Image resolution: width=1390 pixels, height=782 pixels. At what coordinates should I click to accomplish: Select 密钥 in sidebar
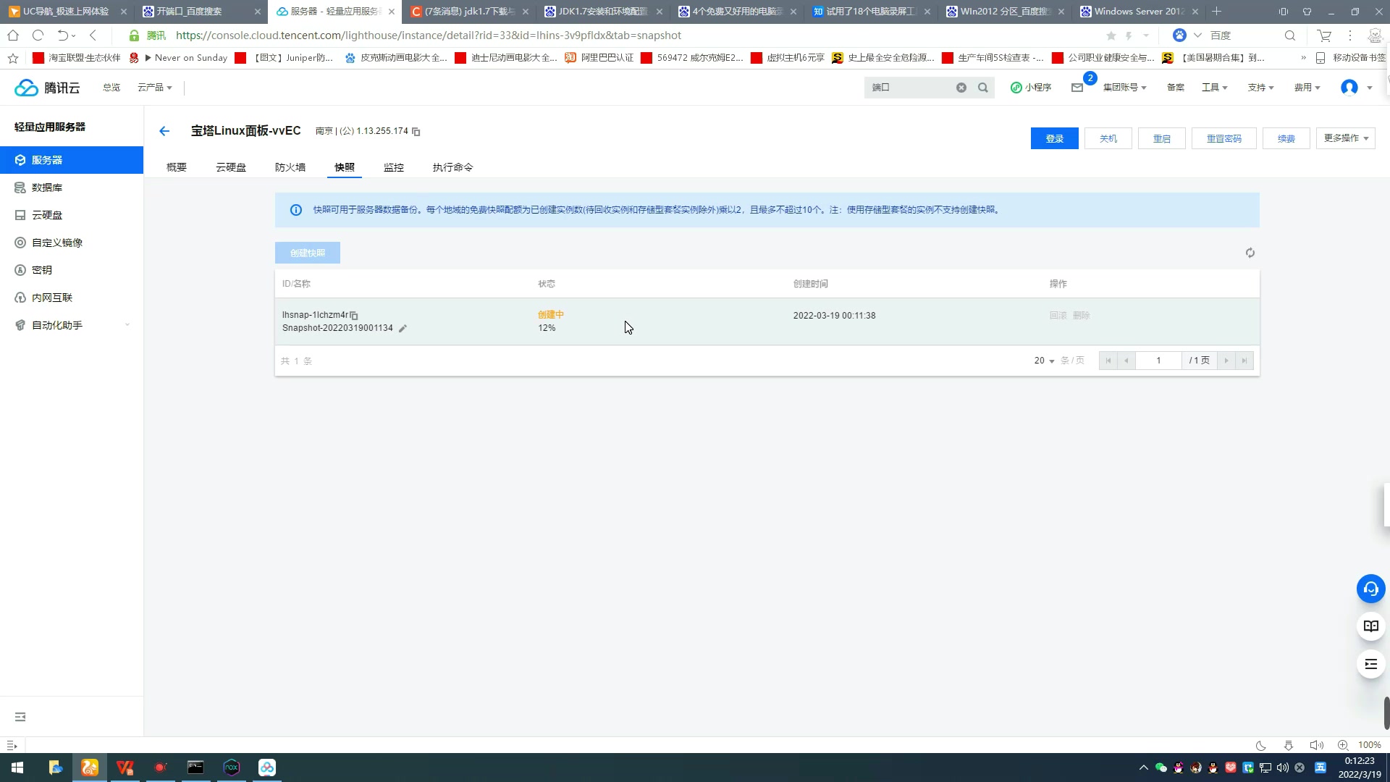coord(72,270)
